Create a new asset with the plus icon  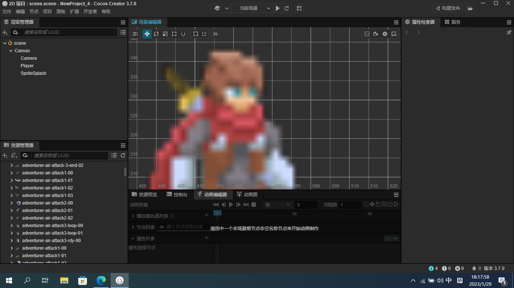click(x=5, y=155)
